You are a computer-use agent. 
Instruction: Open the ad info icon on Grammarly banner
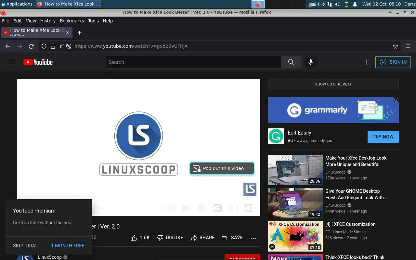(396, 100)
